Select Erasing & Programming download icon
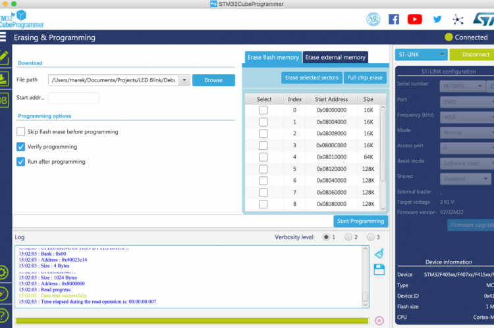This screenshot has width=494, height=328. (x=4, y=79)
